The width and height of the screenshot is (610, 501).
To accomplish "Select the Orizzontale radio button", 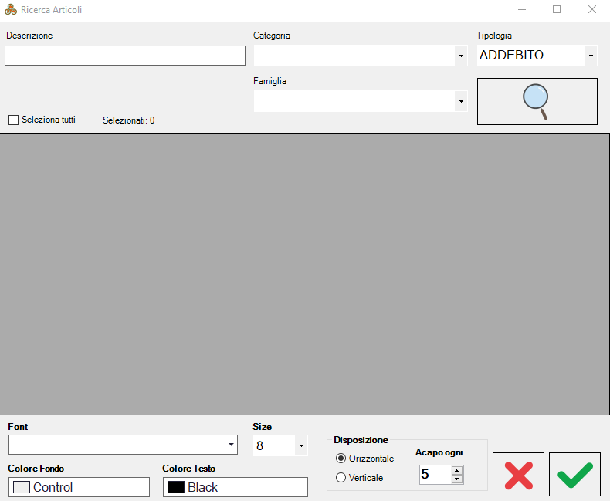I will [341, 459].
